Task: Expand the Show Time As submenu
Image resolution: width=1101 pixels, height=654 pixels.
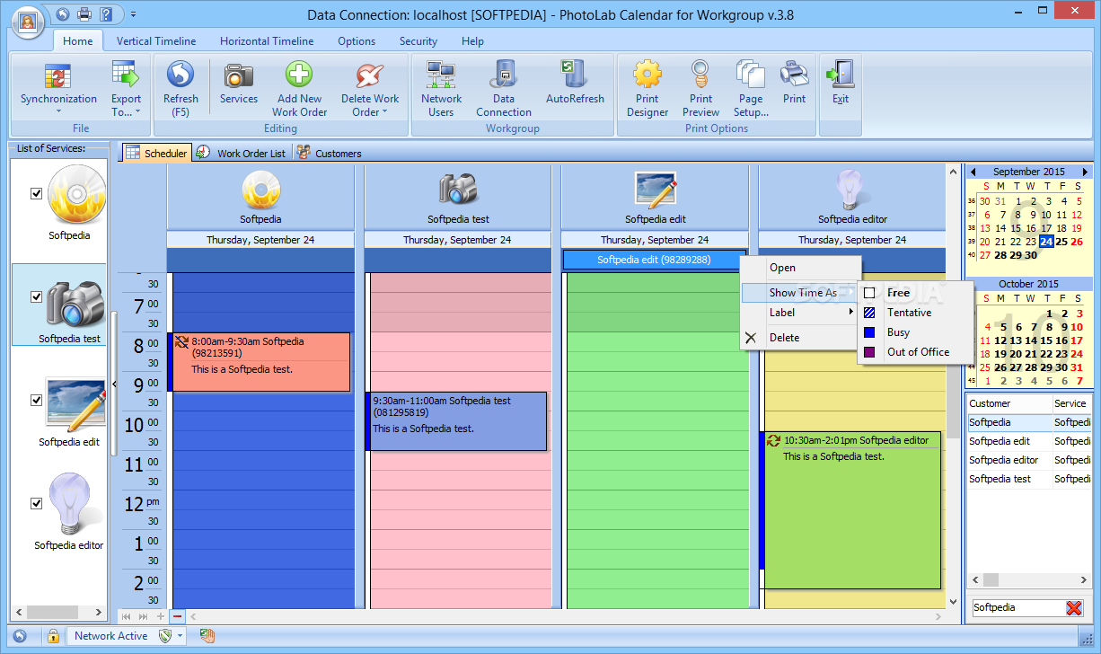Action: coord(799,293)
